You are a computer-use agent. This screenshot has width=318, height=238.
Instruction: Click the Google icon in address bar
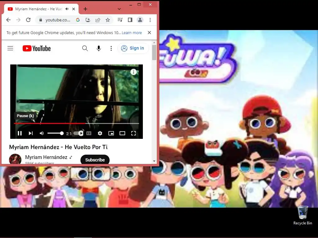click(78, 20)
